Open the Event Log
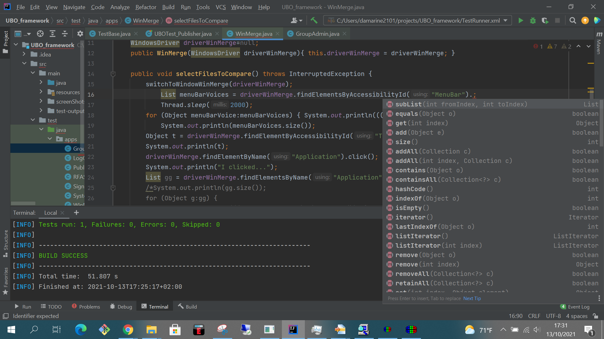Screen dimensions: 604x339 tap(578, 306)
